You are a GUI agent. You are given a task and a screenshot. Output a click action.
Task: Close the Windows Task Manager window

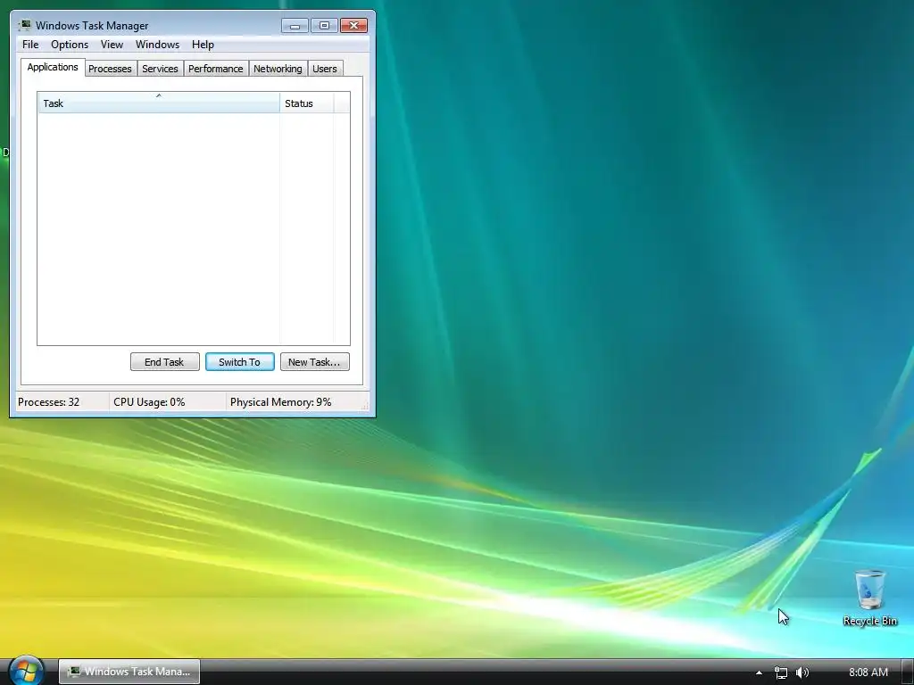tap(353, 25)
